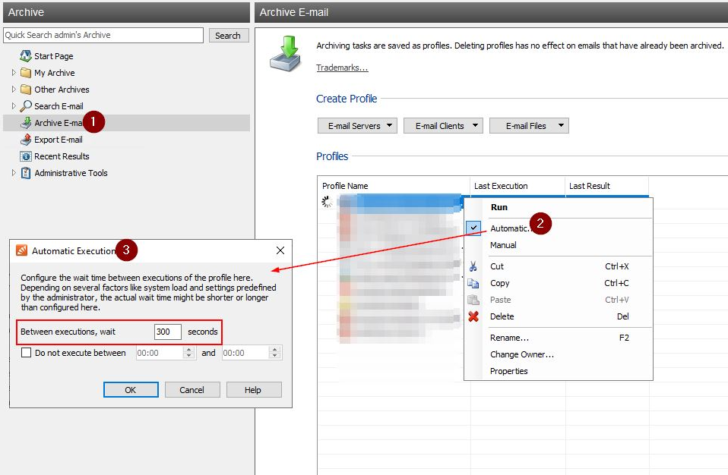Toggle the checked Automatic menu option

tap(509, 228)
